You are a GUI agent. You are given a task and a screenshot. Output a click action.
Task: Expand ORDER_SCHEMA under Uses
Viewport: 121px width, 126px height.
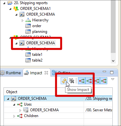tap(20, 110)
